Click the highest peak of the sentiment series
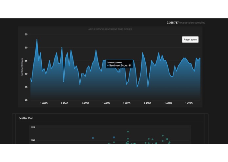Image resolution: width=228 pixels, height=162 pixels. 37,40
